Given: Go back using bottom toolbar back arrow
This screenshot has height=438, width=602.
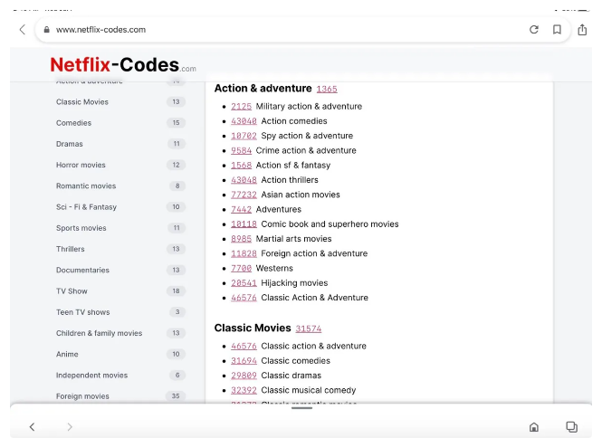Looking at the screenshot, I should click(x=33, y=426).
